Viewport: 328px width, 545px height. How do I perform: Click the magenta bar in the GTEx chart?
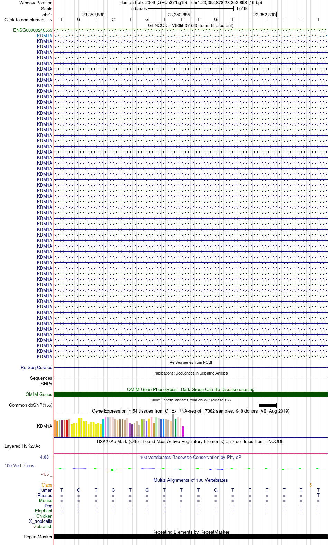point(183,432)
